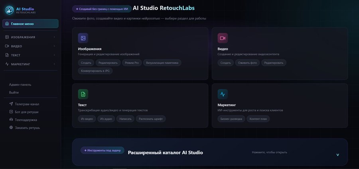Open Админ-панель link

click(20, 84)
